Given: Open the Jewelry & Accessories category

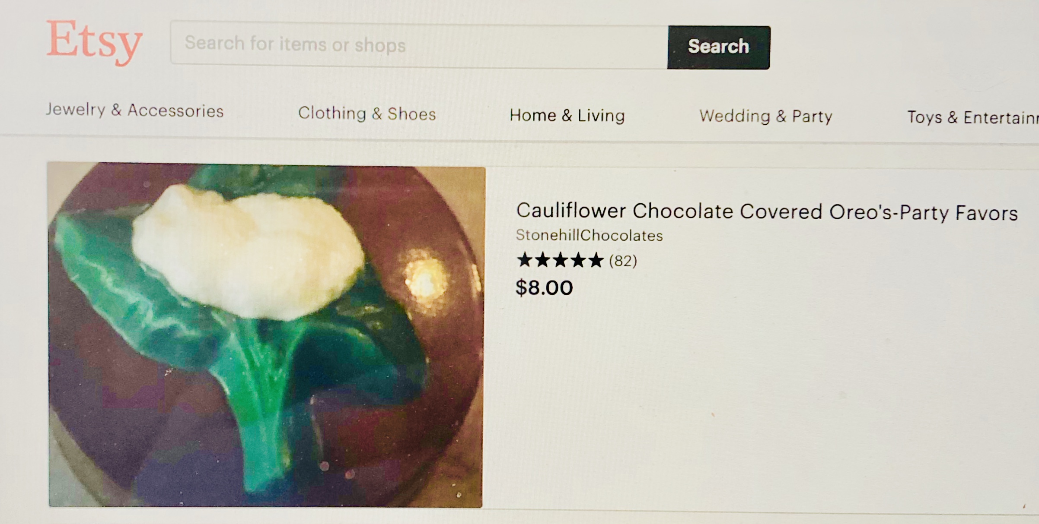Looking at the screenshot, I should (134, 110).
